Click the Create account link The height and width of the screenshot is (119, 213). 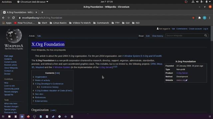pyautogui.click(x=195, y=29)
